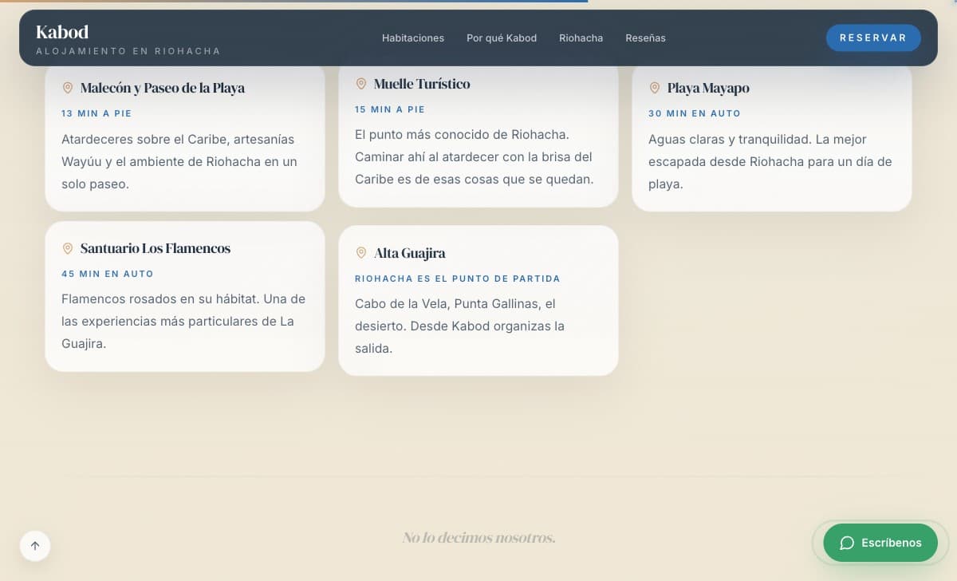Viewport: 957px width, 581px height.
Task: Select Riohacha in the navigation bar
Action: [581, 38]
